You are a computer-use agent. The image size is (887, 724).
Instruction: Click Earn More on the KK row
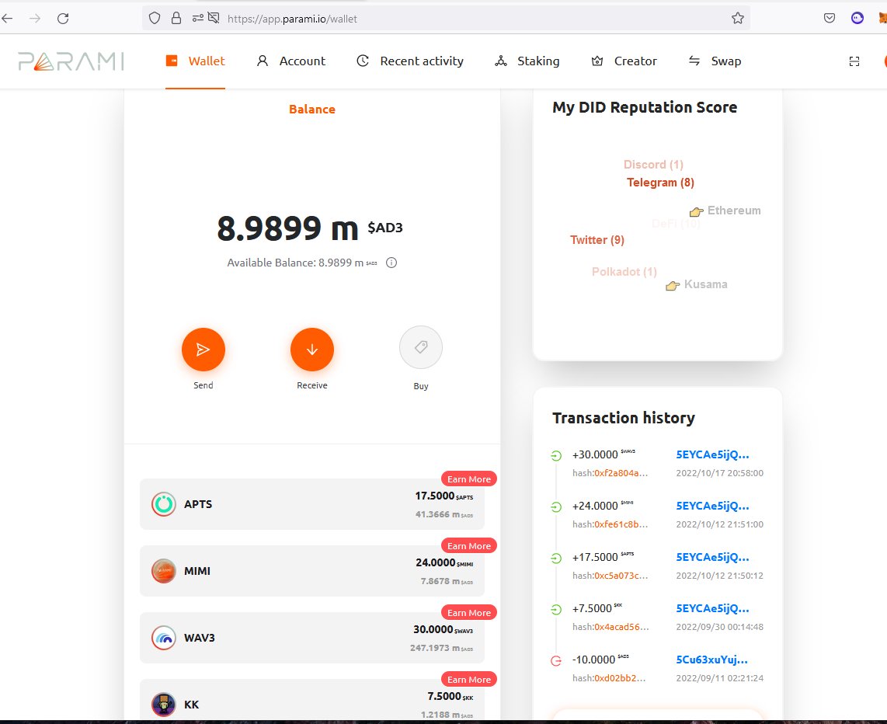coord(469,679)
